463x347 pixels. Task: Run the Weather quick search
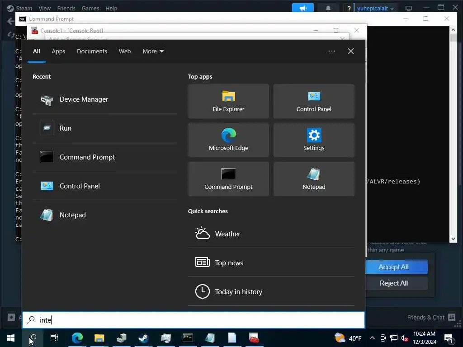pyautogui.click(x=271, y=234)
